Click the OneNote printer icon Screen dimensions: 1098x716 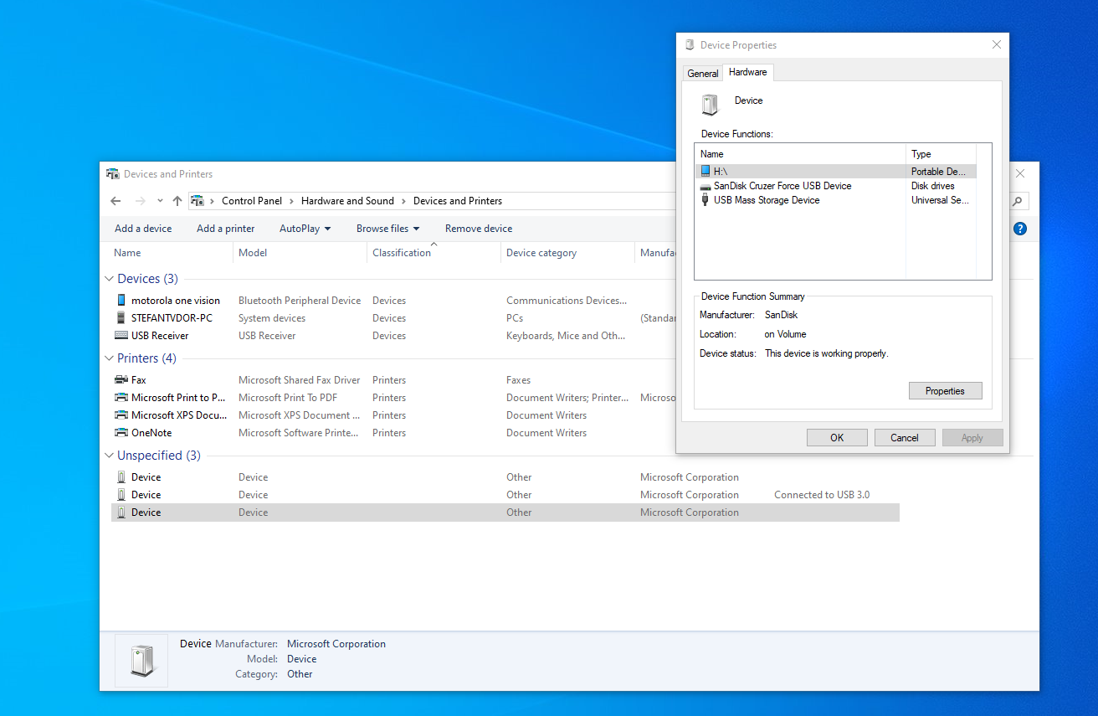[121, 432]
